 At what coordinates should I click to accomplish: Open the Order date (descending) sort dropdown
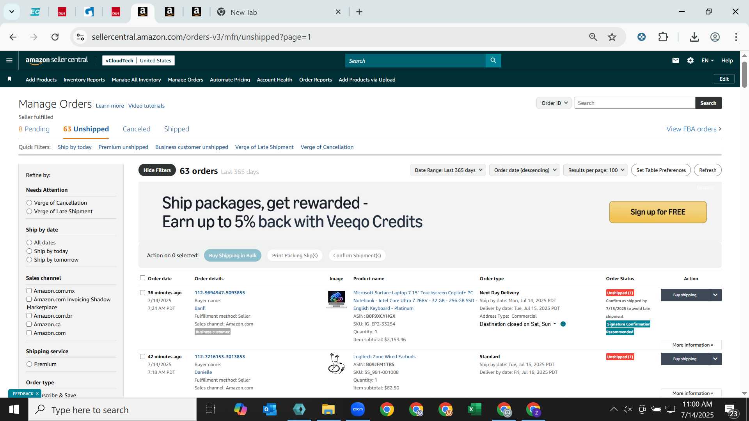[x=525, y=170]
